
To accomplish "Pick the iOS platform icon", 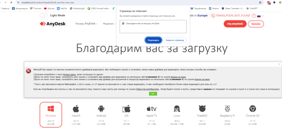I will pyautogui.click(x=126, y=109).
